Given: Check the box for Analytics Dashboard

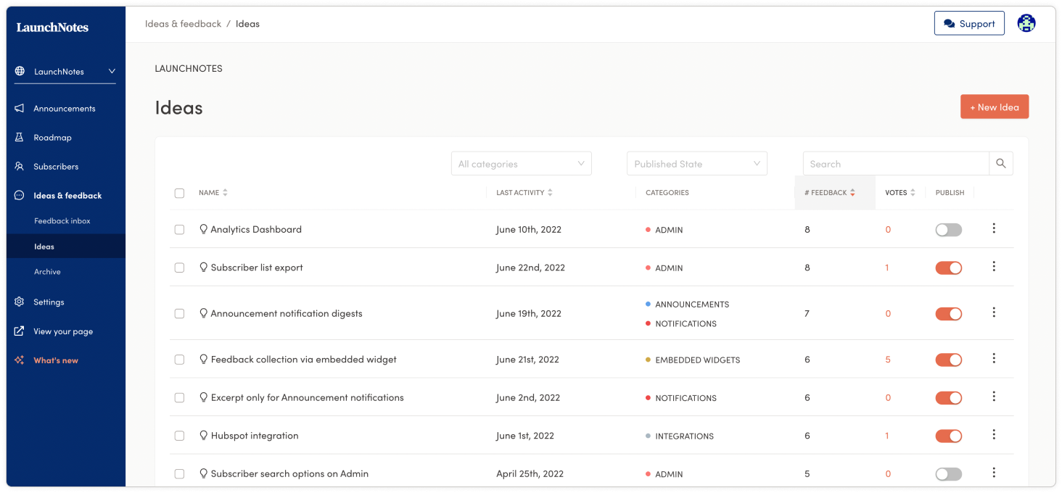Looking at the screenshot, I should point(179,229).
